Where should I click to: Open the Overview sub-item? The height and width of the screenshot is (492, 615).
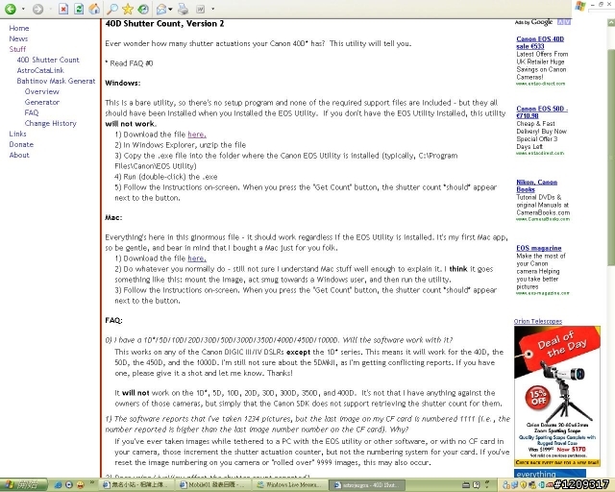pyautogui.click(x=41, y=92)
